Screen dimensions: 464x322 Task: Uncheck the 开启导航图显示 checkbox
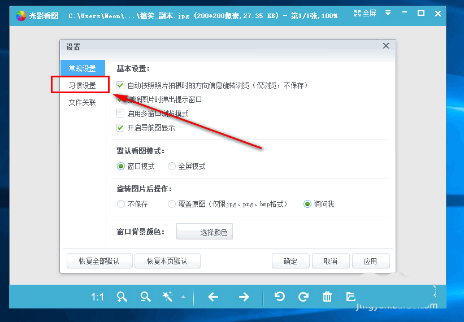[x=120, y=128]
